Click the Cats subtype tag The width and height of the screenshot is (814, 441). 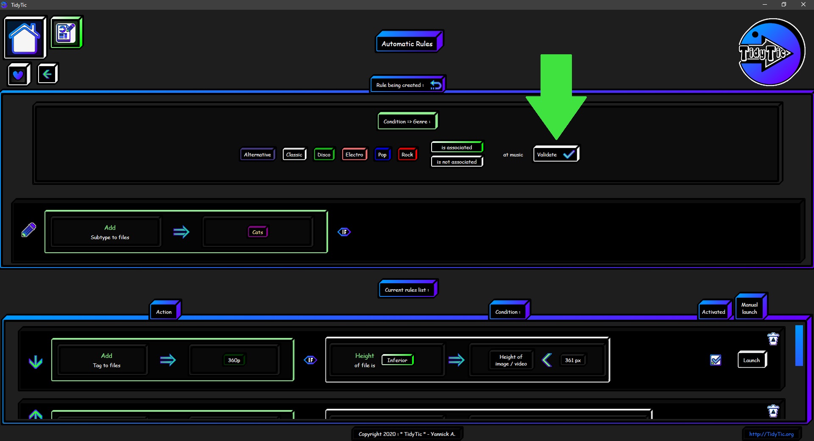click(x=258, y=232)
